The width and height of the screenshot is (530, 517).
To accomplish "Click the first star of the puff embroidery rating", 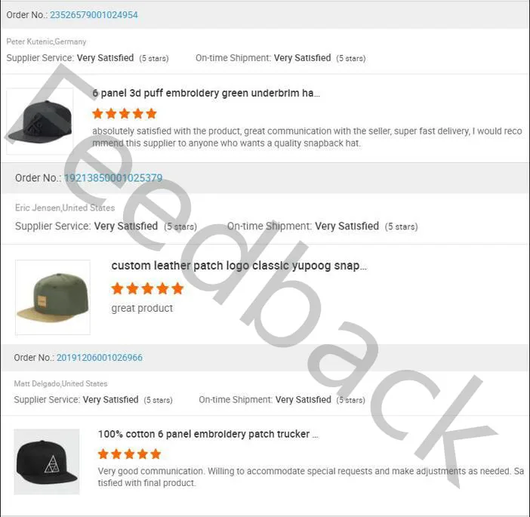I will coord(97,113).
